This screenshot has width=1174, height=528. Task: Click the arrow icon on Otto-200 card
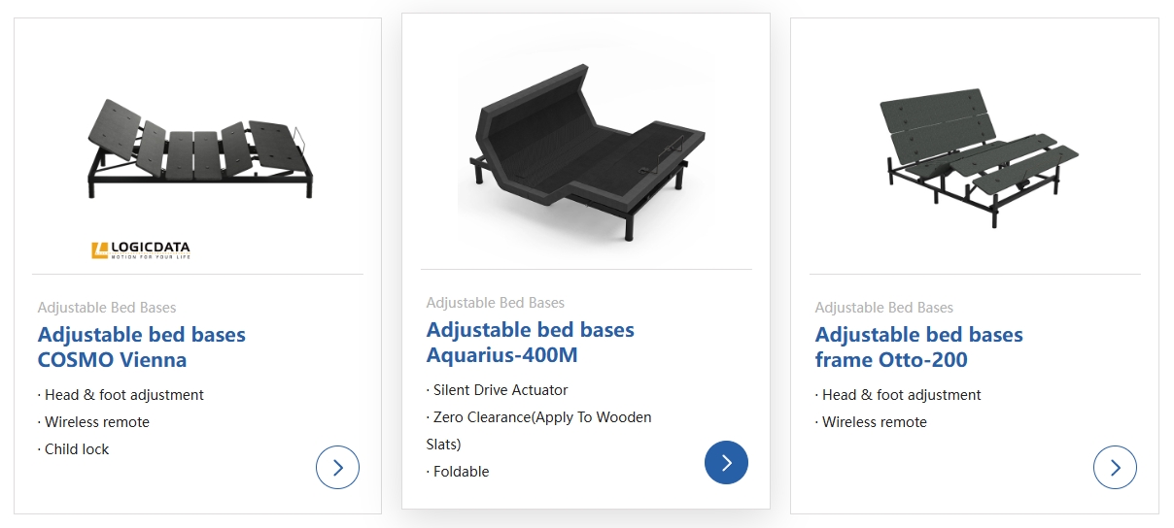tap(1115, 467)
